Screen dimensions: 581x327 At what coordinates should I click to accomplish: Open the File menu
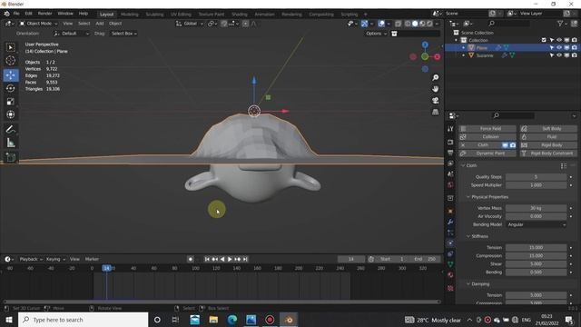point(16,14)
